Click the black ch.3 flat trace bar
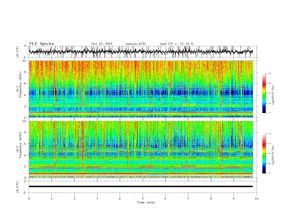 (140, 187)
